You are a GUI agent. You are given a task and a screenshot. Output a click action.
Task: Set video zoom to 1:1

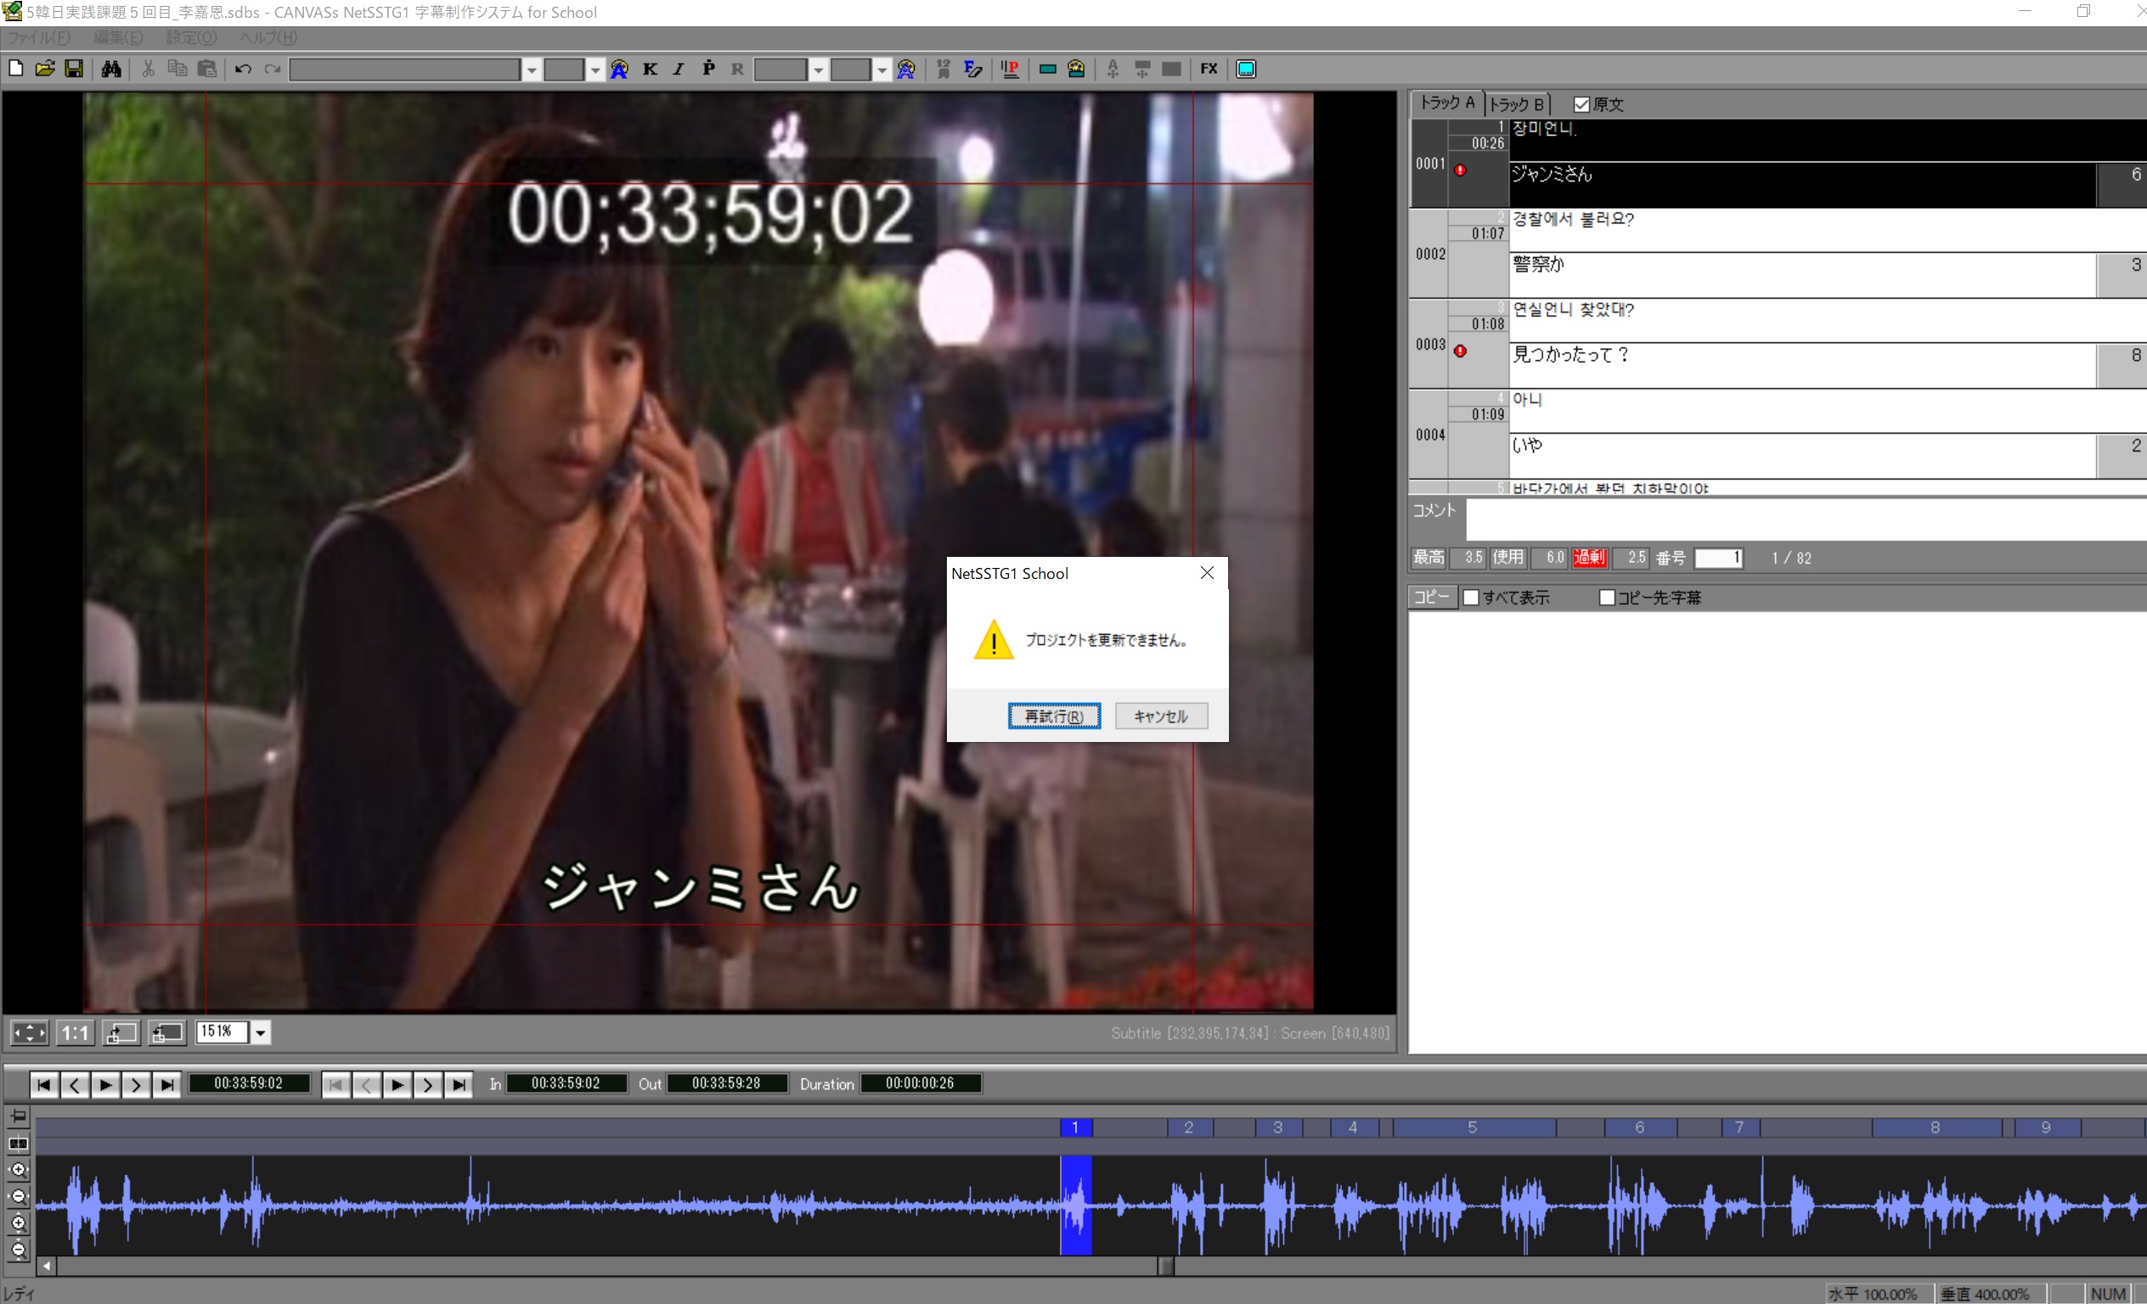pyautogui.click(x=75, y=1032)
